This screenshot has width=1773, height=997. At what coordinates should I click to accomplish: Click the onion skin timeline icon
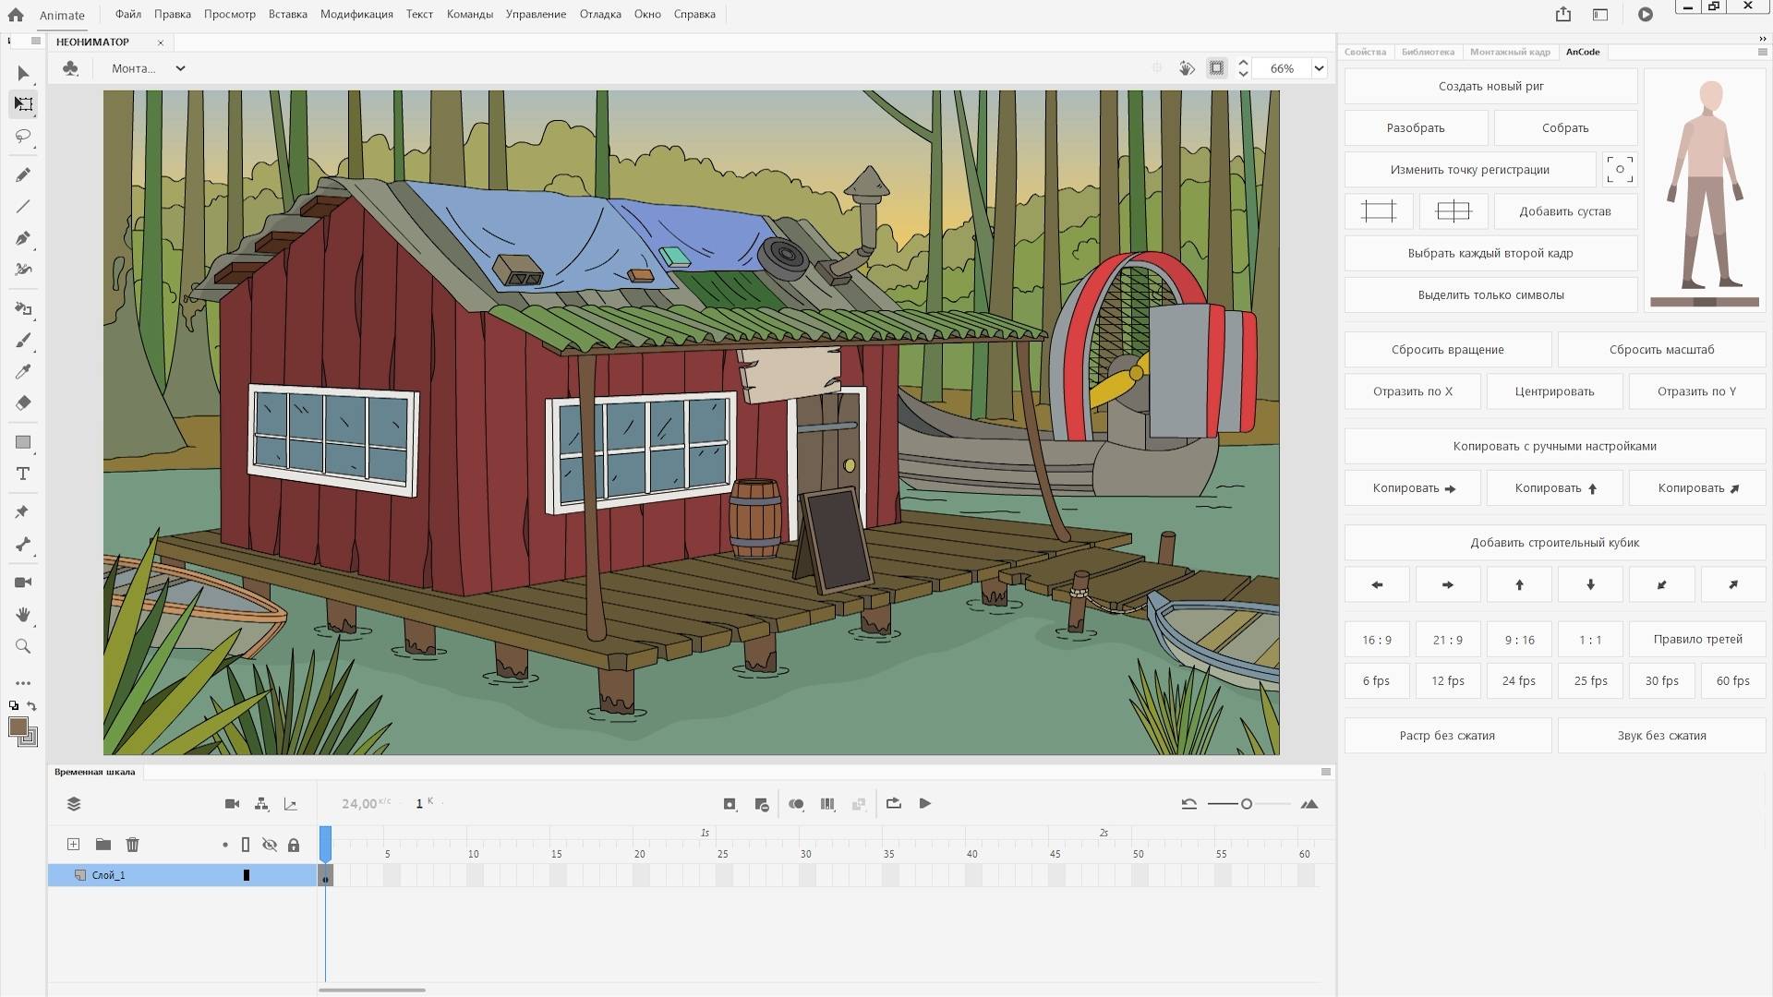pos(796,804)
